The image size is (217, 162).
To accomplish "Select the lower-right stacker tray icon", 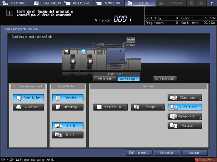I will click(x=90, y=61).
